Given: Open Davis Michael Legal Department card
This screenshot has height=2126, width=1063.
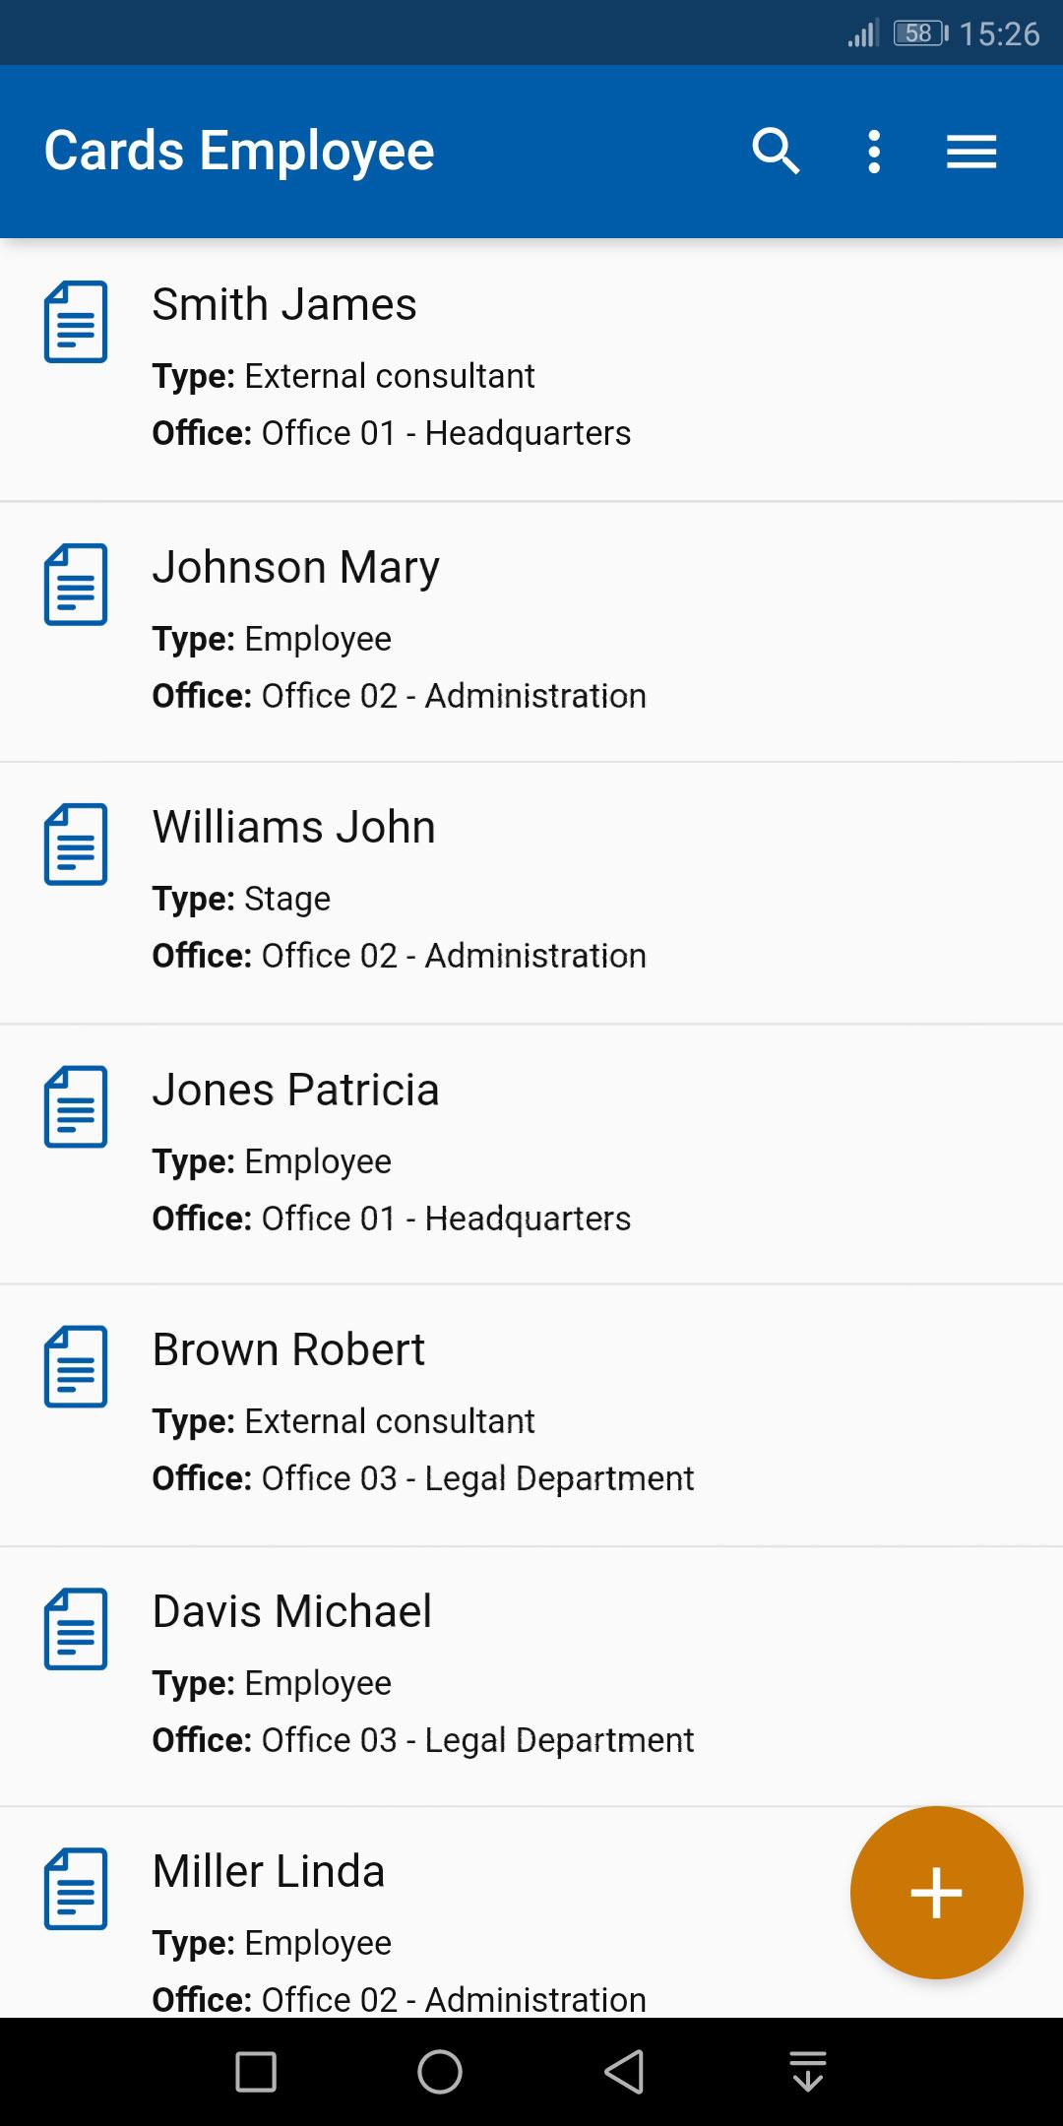Looking at the screenshot, I should click(x=531, y=1677).
